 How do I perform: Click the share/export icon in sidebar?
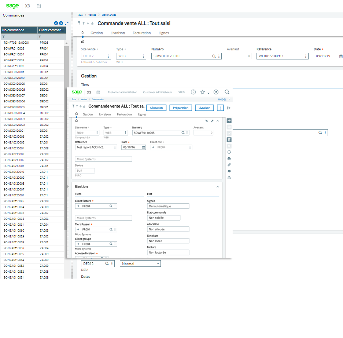tap(229, 177)
